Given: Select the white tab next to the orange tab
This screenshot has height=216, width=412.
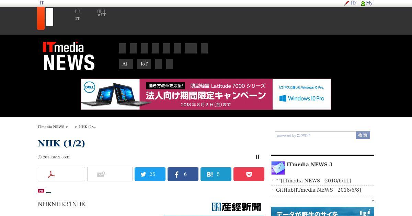Looking at the screenshot, I should 49,17.
